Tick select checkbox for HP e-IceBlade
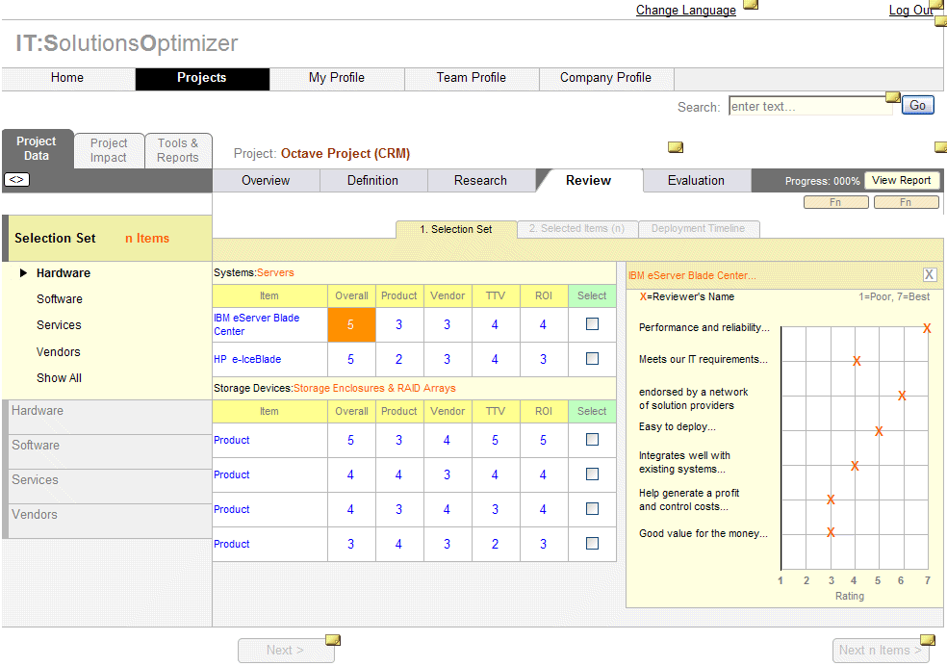The width and height of the screenshot is (947, 666). tap(592, 359)
